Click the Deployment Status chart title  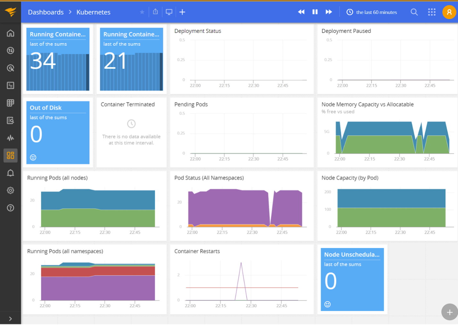(198, 31)
